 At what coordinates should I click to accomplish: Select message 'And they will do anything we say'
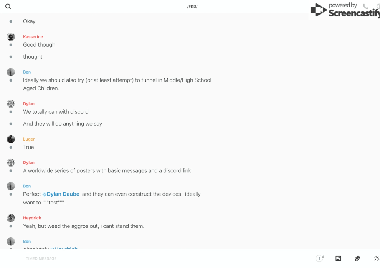click(63, 124)
